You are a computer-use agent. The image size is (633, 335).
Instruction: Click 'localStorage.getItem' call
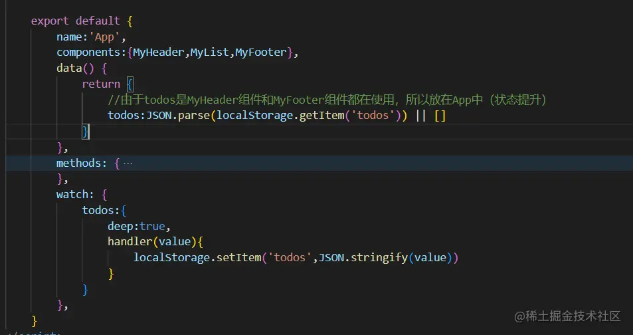coord(280,116)
